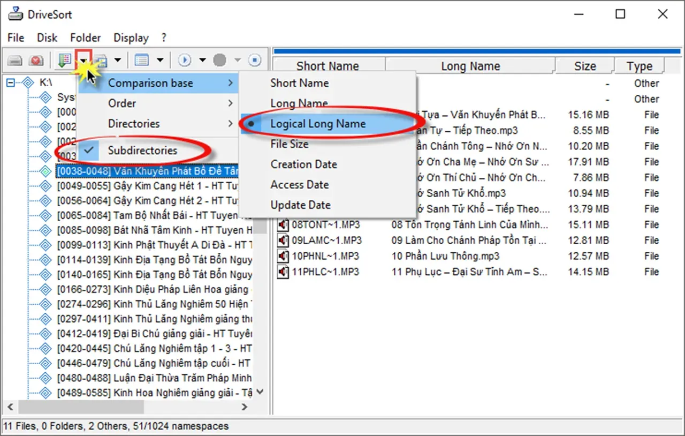Click the 11 Files status bar text
Viewport: 685px width, 436px height.
coord(20,426)
